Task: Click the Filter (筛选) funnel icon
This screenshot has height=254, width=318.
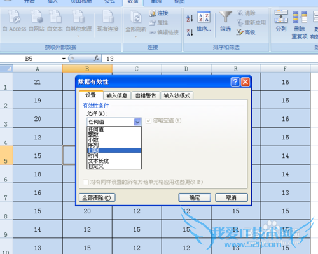Action: click(x=225, y=21)
